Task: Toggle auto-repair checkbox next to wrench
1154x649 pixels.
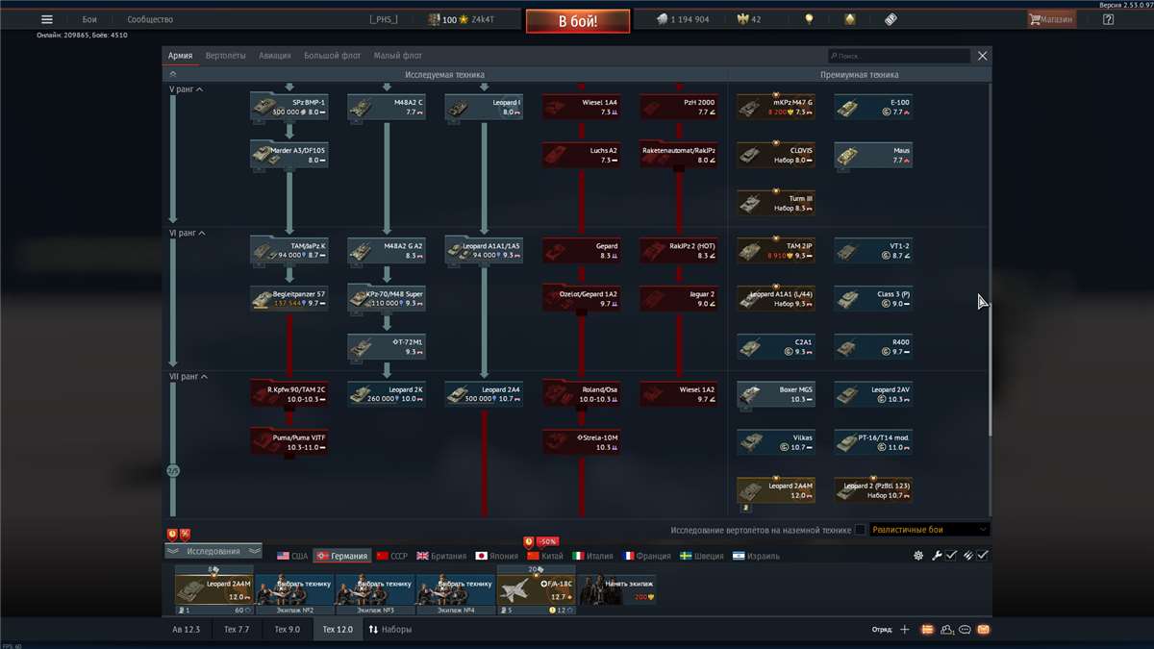Action: point(951,556)
